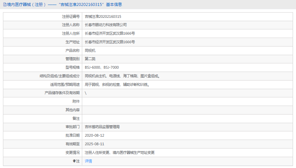Select the 生产地址 address value
This screenshot has height=168, width=296.
(110, 42)
